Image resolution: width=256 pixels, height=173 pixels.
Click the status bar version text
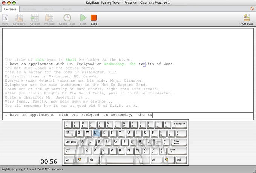pos(32,169)
